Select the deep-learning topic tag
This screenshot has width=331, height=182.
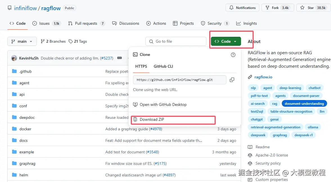(x=290, y=88)
